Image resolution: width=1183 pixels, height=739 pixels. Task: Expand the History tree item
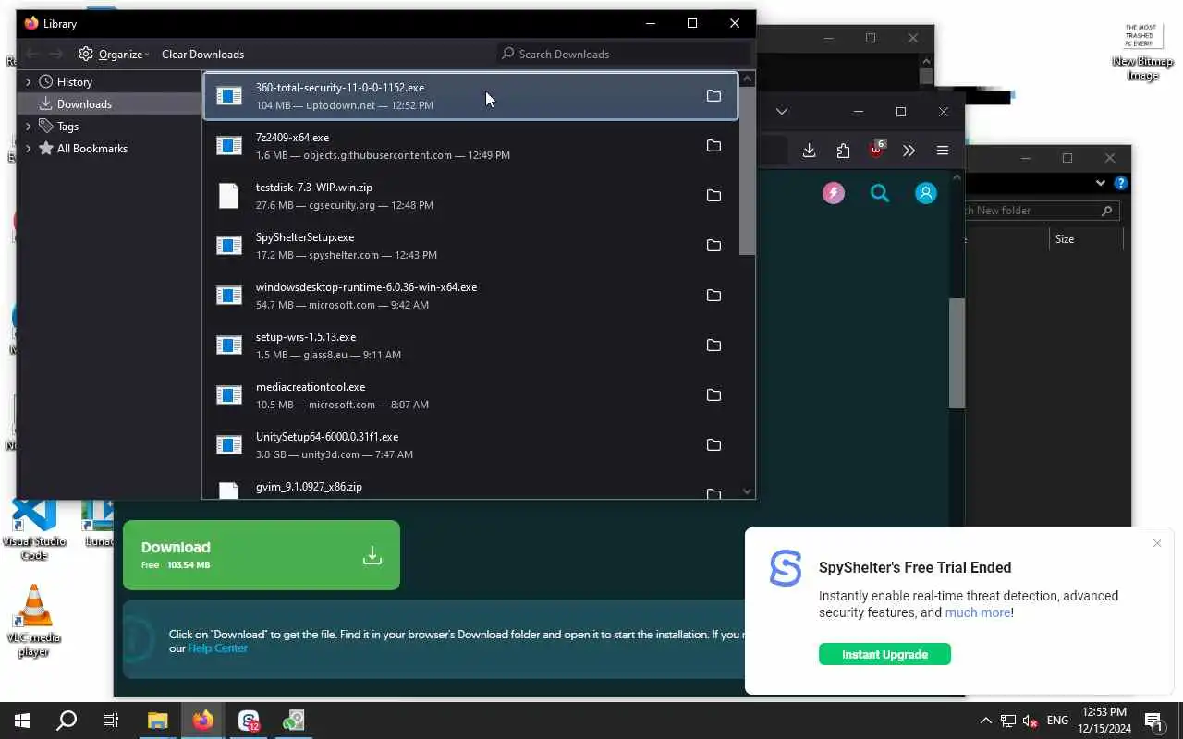(29, 81)
